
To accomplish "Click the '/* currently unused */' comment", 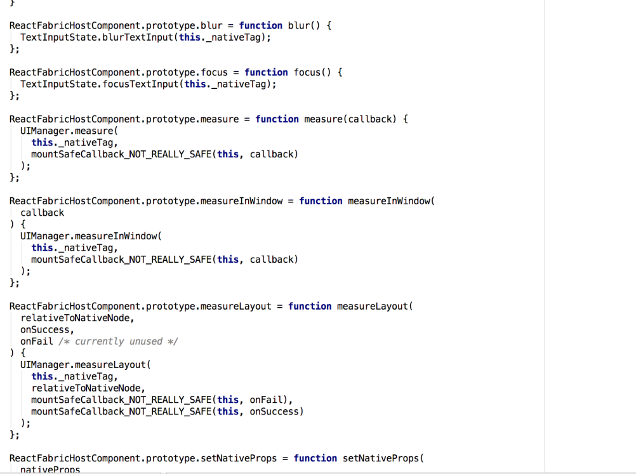I will click(118, 342).
